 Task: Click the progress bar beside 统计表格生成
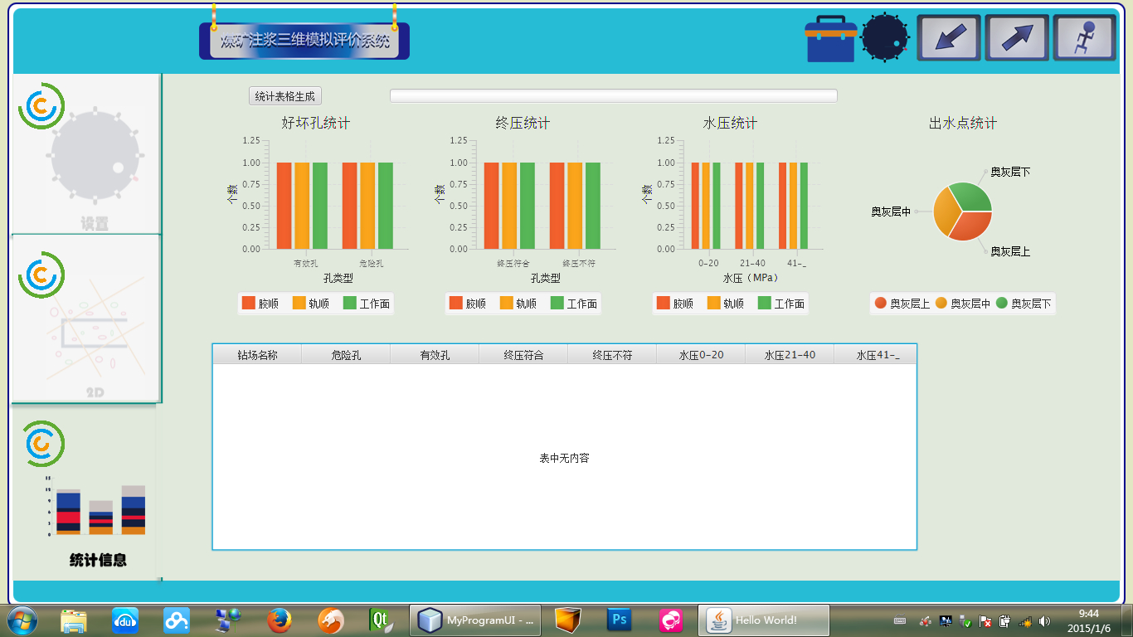[x=614, y=96]
